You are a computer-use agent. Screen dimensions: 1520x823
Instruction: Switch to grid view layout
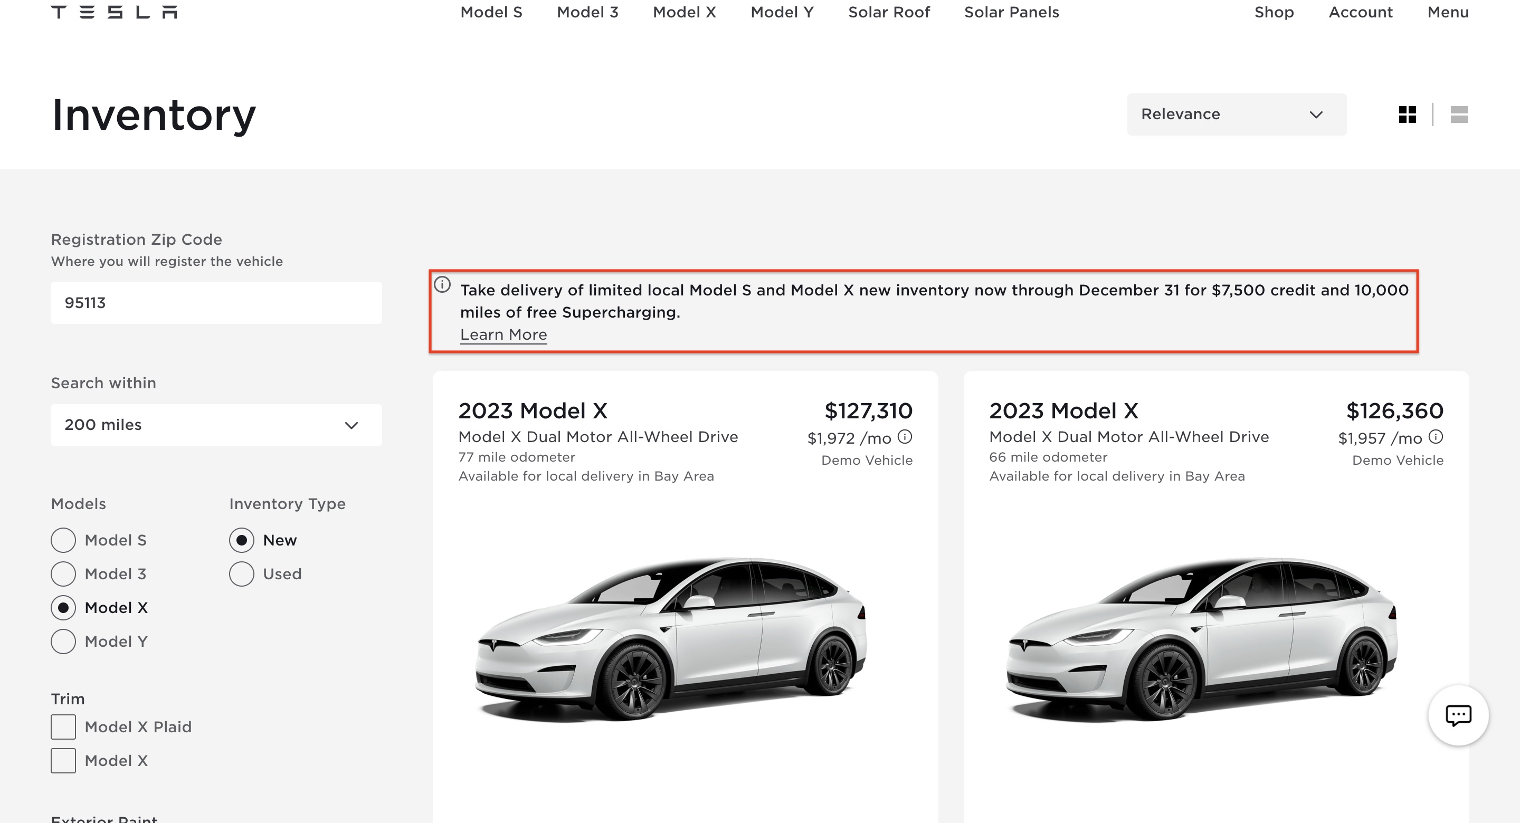coord(1407,114)
